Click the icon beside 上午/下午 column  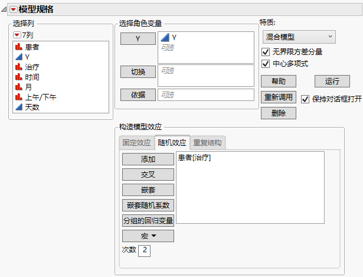[19, 97]
